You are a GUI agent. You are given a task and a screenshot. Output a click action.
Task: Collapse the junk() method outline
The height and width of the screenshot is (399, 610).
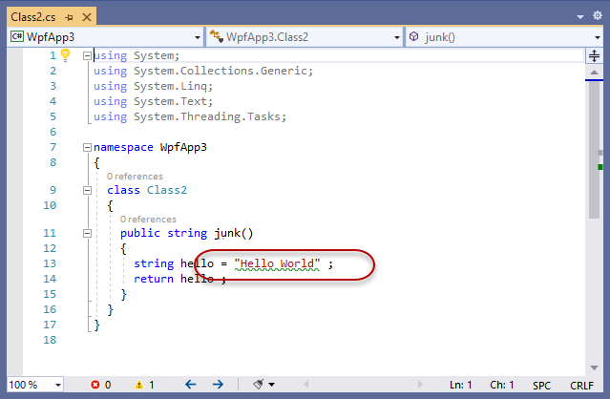coord(88,232)
